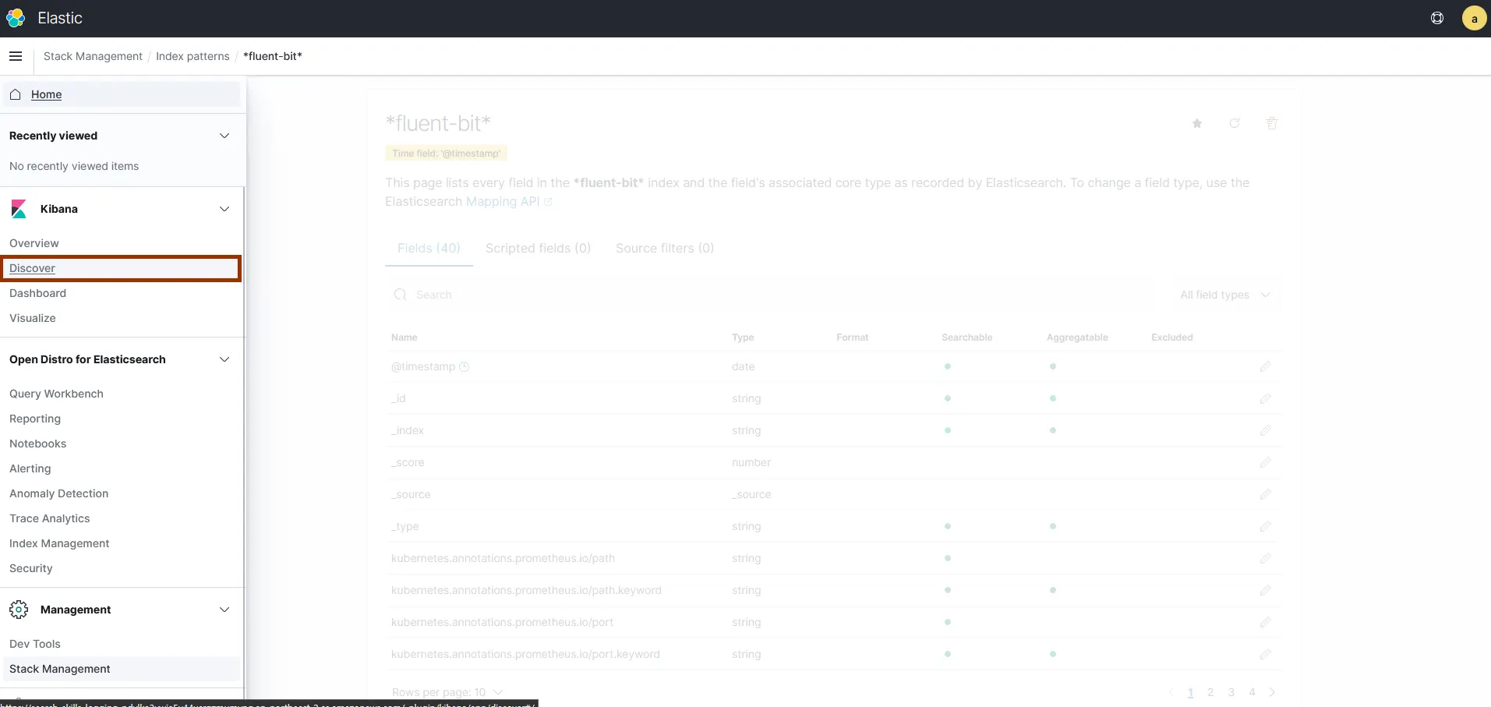This screenshot has height=707, width=1491.
Task: Edit prometheus.io/path.keyword field pencil icon
Action: (1265, 590)
